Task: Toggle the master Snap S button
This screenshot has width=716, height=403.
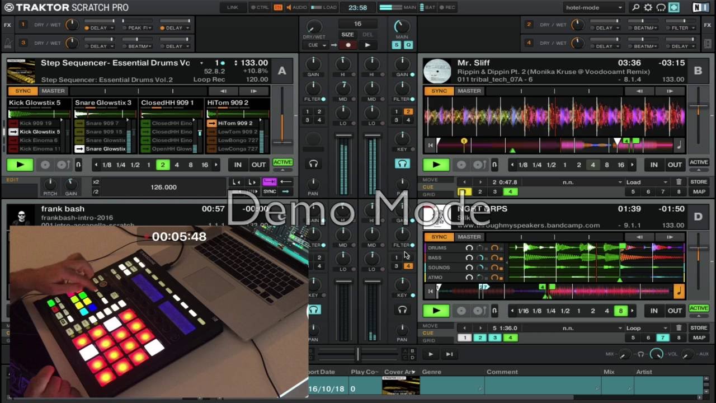Action: (397, 45)
